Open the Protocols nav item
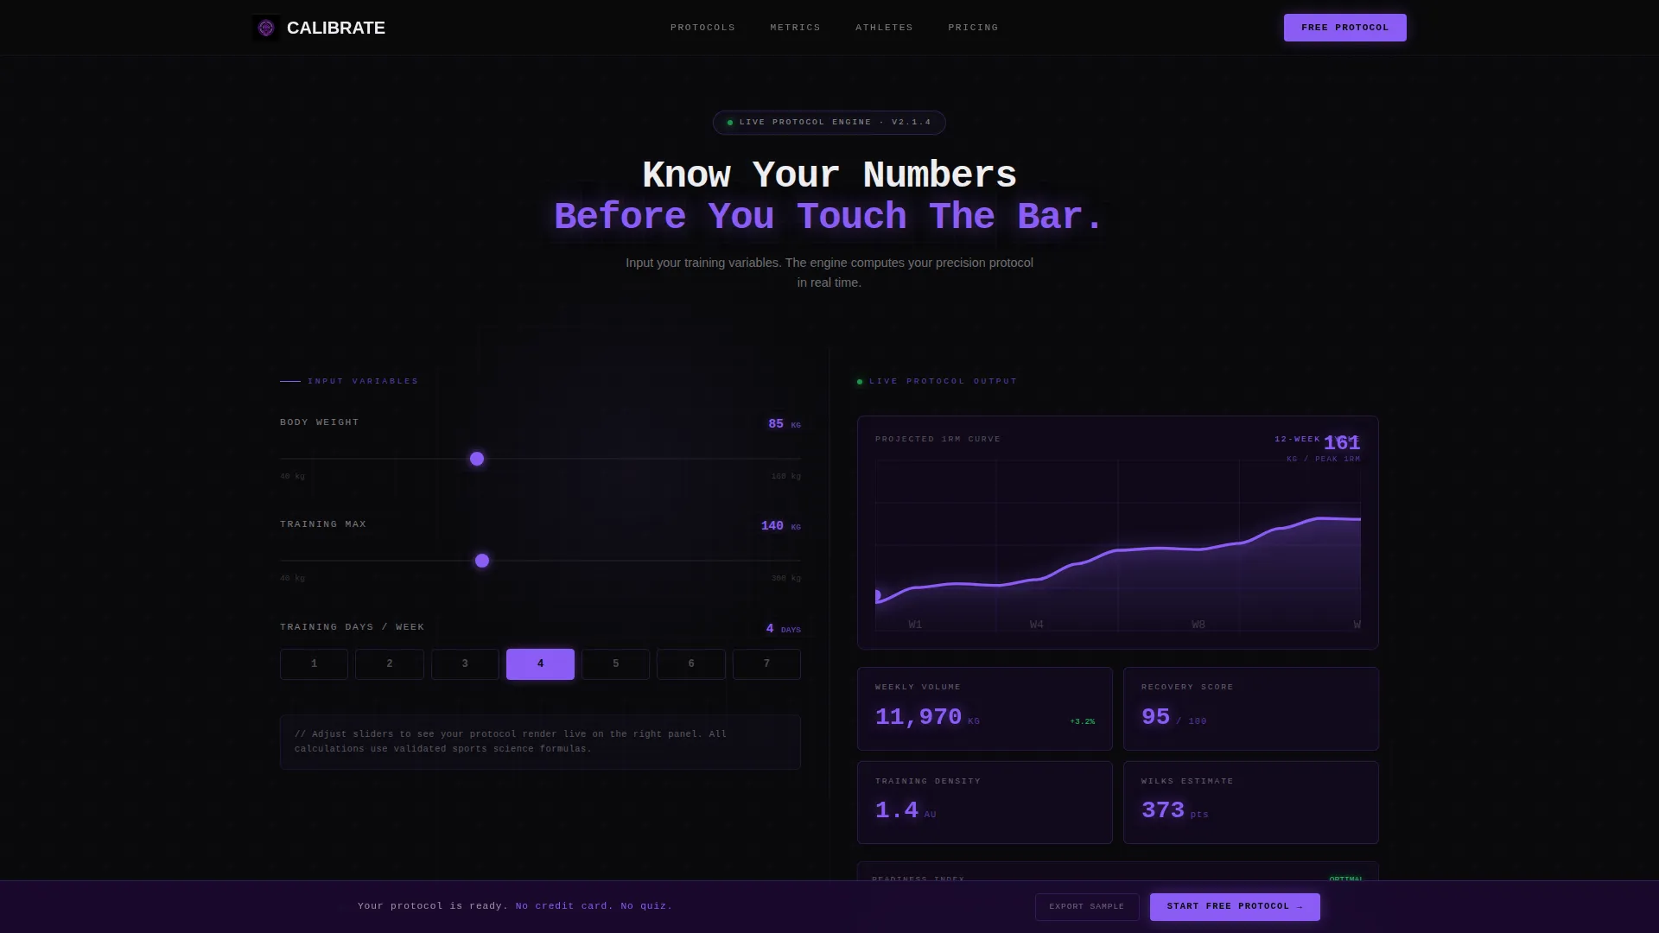Viewport: 1659px width, 933px height. (702, 28)
